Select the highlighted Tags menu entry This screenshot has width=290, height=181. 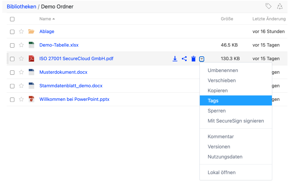pyautogui.click(x=236, y=101)
